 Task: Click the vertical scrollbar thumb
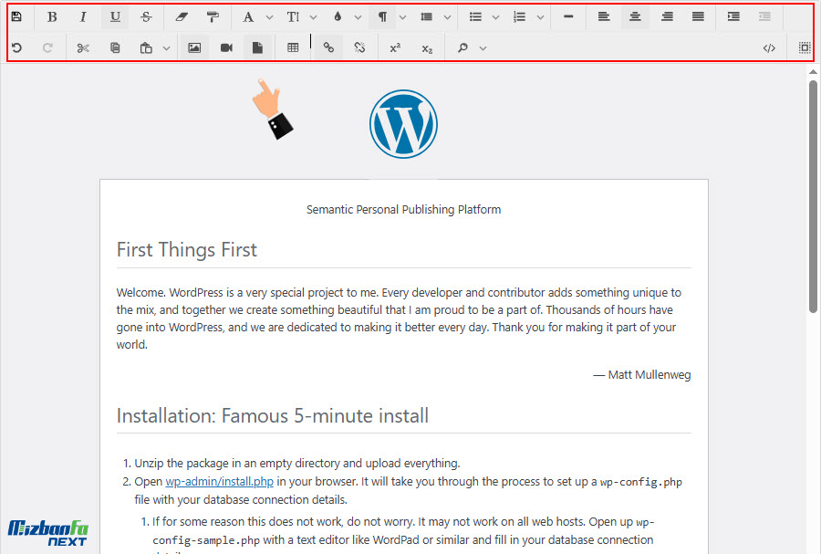(813, 196)
